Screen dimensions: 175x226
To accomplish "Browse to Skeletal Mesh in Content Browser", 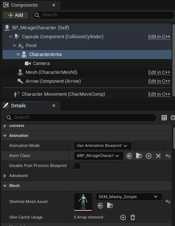I will click(x=110, y=206).
